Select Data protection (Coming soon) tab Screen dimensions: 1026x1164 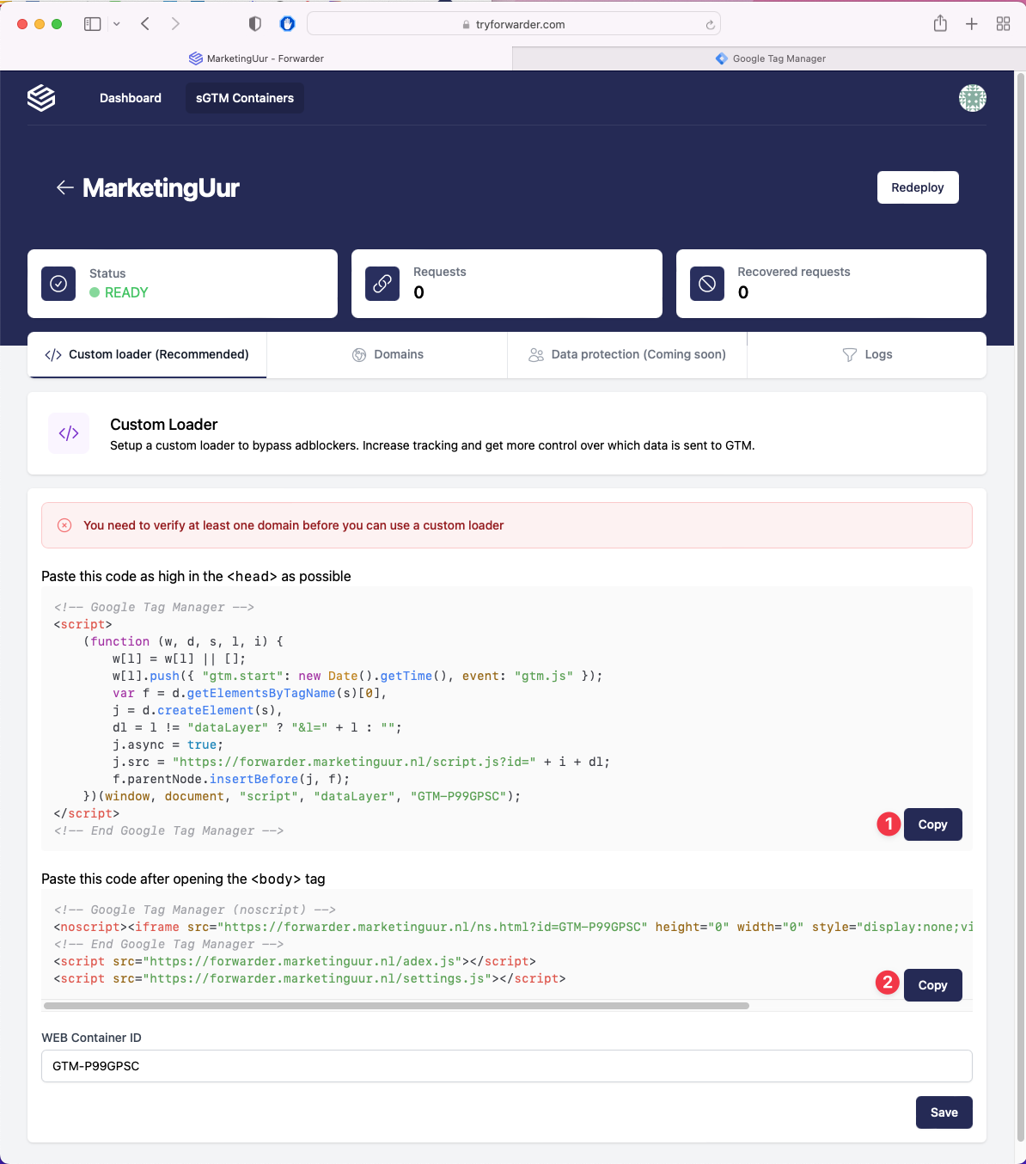(627, 354)
